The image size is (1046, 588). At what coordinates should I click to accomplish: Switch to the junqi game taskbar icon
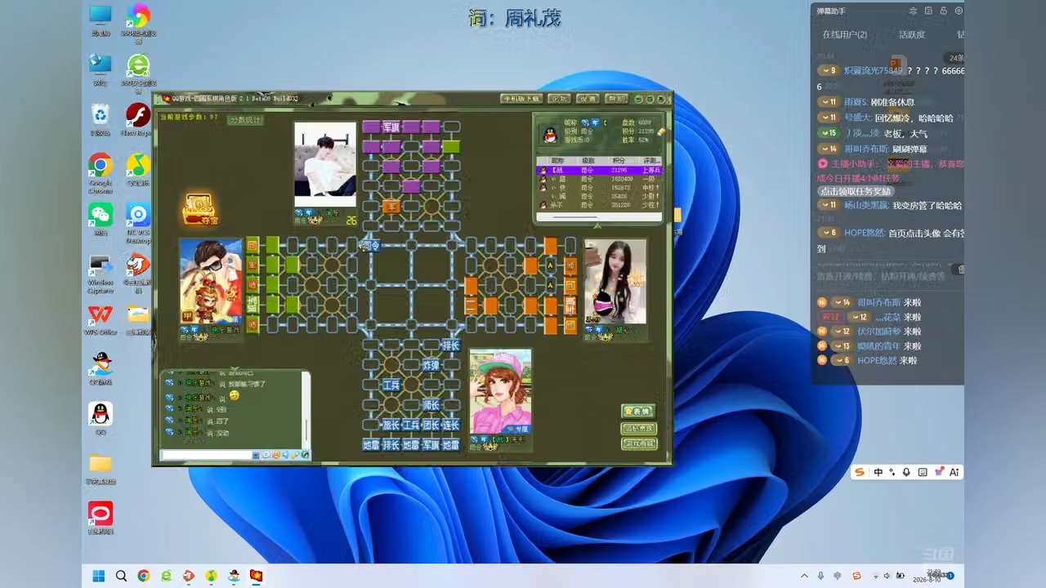[x=256, y=576]
